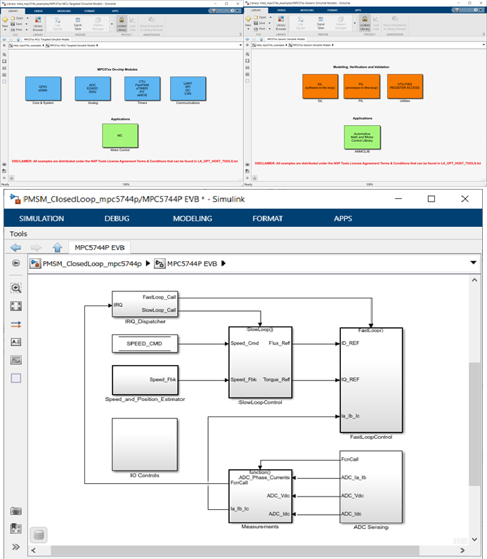
Task: Toggle Locked Library in MCU Targeted library window
Action: coord(122,24)
